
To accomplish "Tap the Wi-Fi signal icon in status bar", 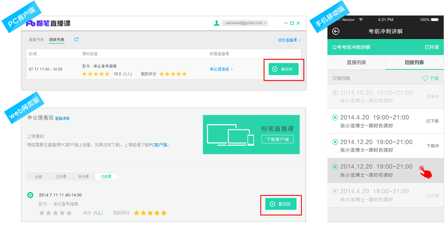I will 361,20.
